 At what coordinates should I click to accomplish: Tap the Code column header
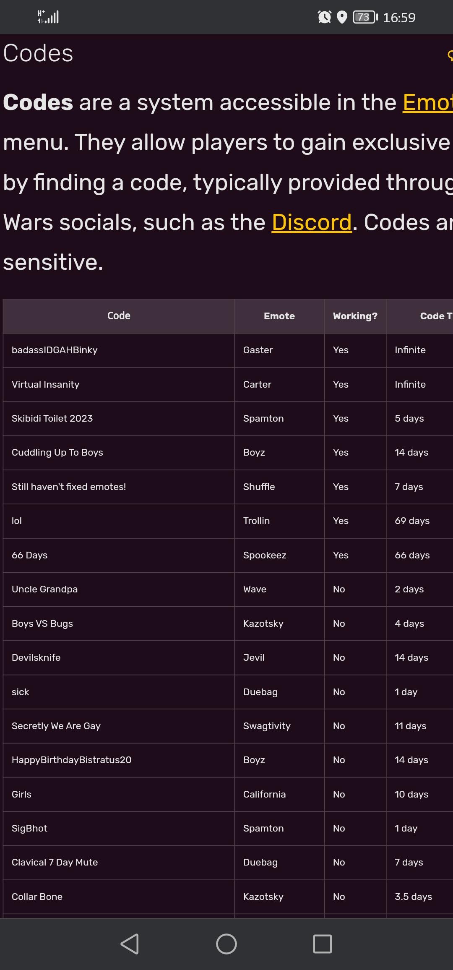pyautogui.click(x=119, y=316)
